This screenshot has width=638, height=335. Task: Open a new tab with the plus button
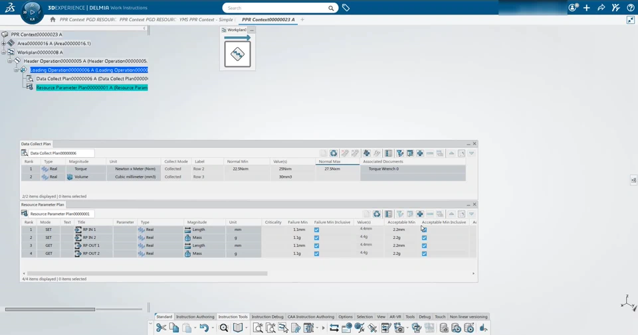[302, 19]
